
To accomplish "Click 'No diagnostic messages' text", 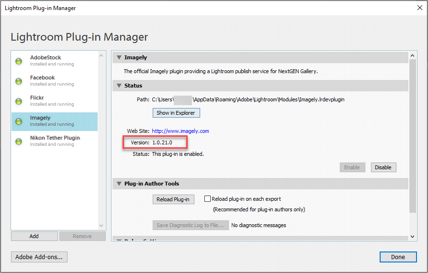I will click(x=259, y=225).
